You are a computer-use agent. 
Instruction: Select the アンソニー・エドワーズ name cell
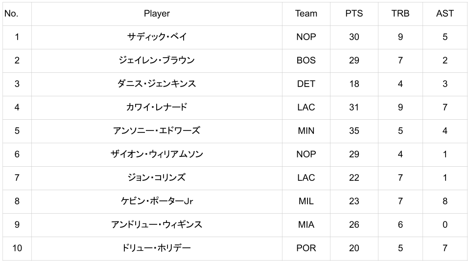pyautogui.click(x=157, y=131)
